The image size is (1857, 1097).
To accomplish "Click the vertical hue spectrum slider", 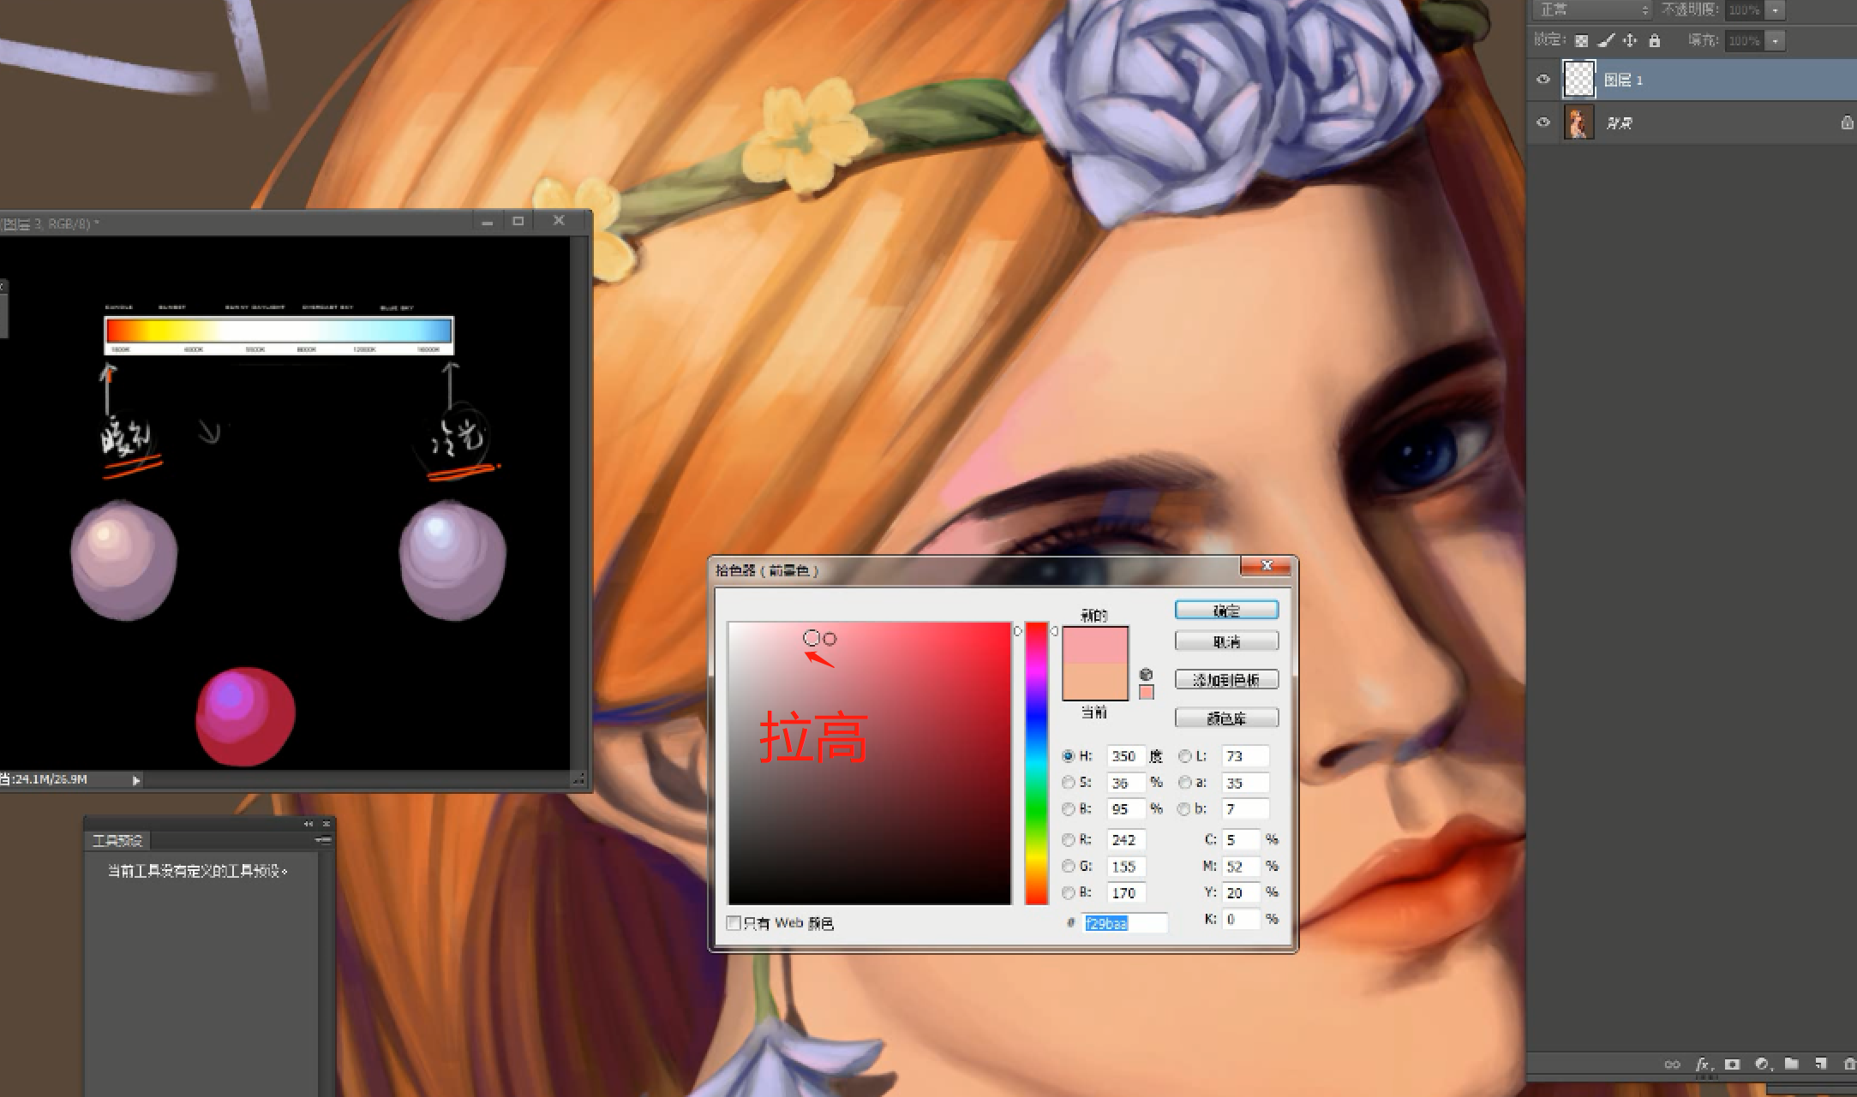I will coord(1036,762).
